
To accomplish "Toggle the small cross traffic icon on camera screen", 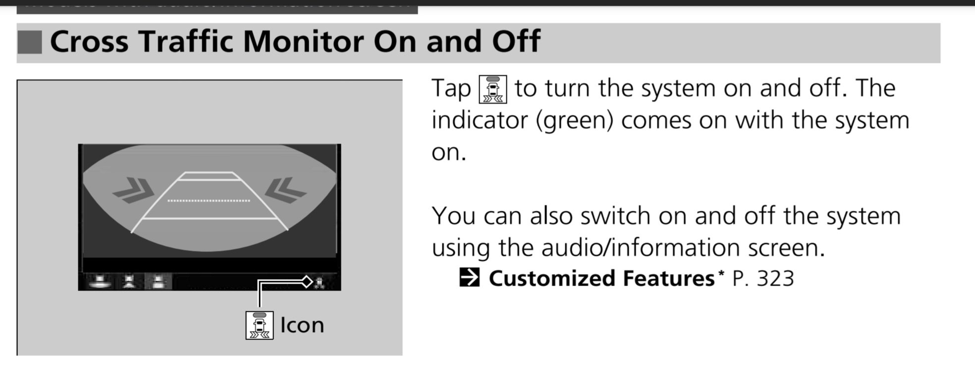I will (x=320, y=283).
